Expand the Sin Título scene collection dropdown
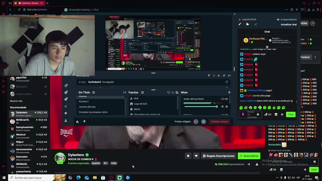The height and width of the screenshot is (181, 322). click(77, 93)
